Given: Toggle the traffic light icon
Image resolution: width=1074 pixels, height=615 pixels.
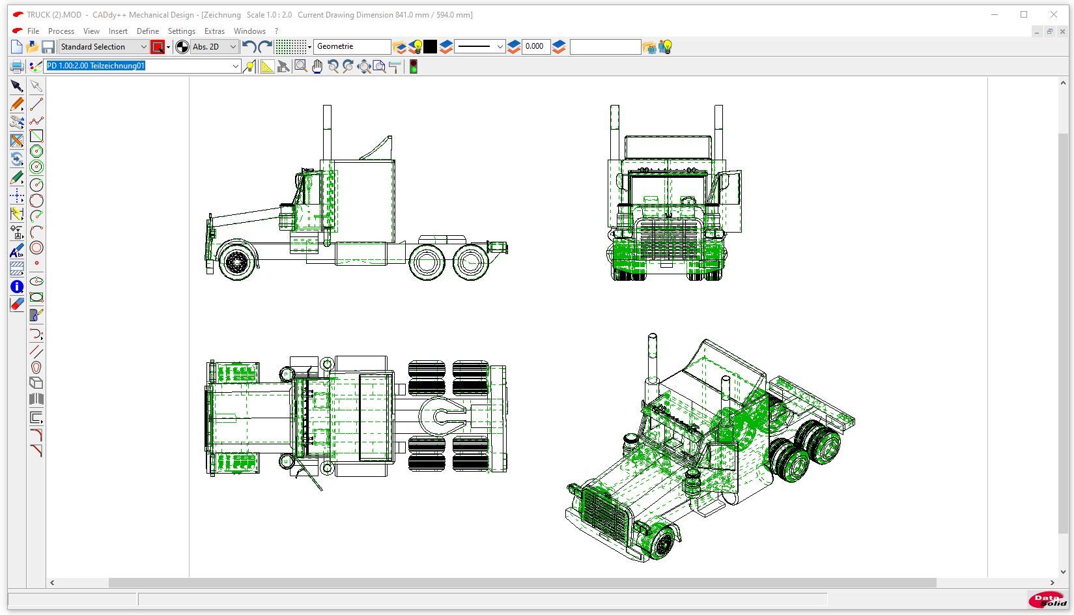Looking at the screenshot, I should click(x=413, y=66).
